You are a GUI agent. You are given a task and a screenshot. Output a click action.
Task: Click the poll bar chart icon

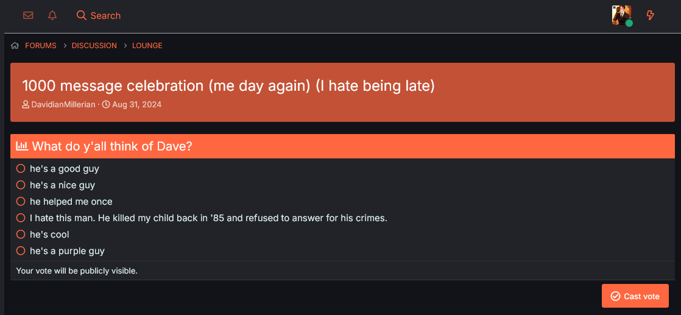click(x=22, y=146)
